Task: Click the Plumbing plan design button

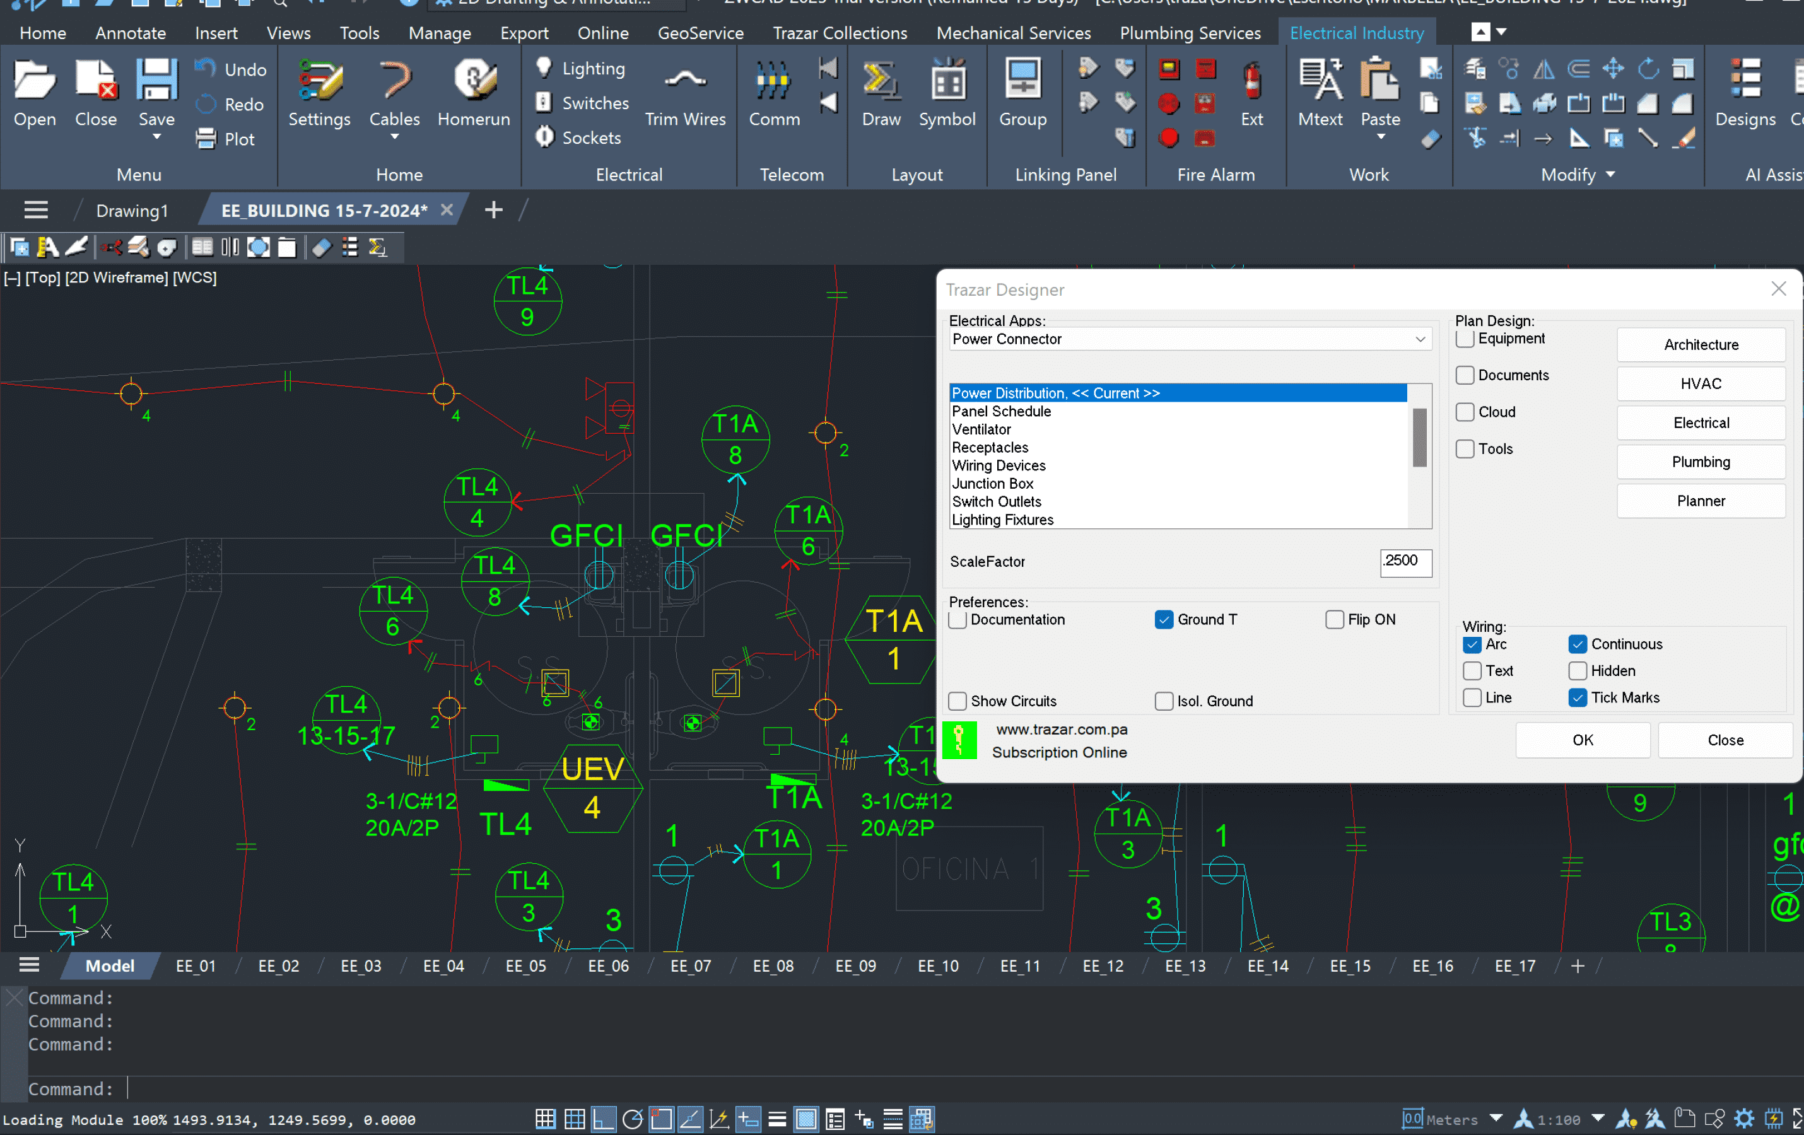Action: [1701, 461]
